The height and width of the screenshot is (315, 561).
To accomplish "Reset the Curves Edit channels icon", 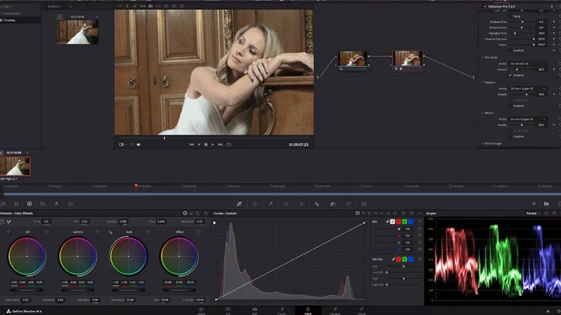I will [420, 221].
